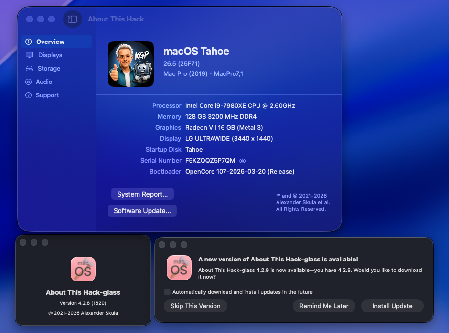
Task: Click the 128 GB 3200 MHz DDR4 value
Action: click(x=221, y=117)
